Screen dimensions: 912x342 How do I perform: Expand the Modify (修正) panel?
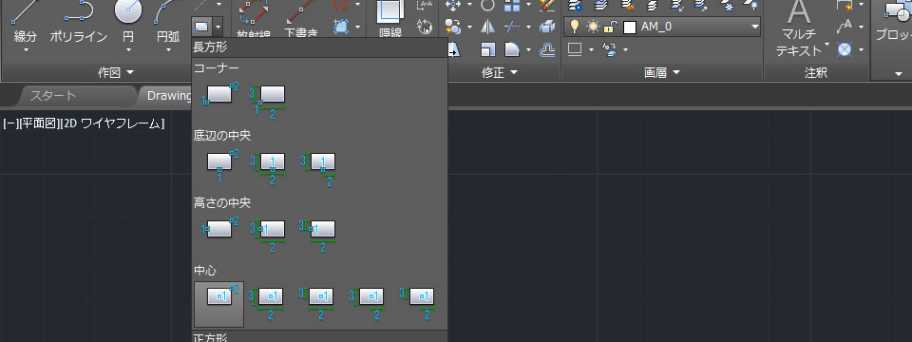[500, 73]
